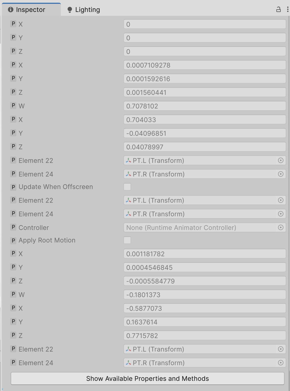Click the field containing 0.0007109278
The width and height of the screenshot is (290, 391).
(x=204, y=65)
